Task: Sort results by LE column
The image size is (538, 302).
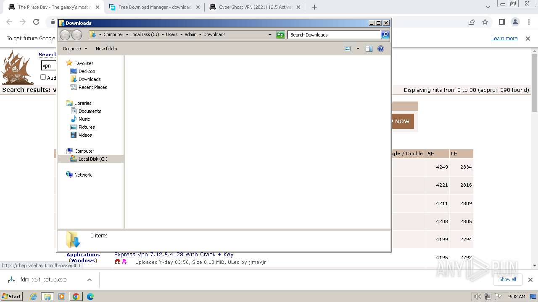Action: click(x=454, y=154)
